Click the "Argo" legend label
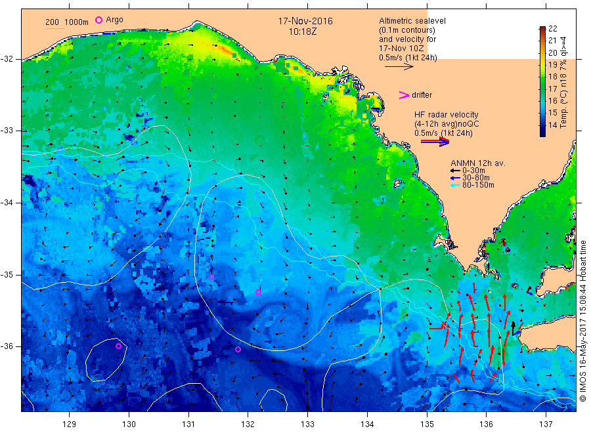This screenshot has width=591, height=433. click(x=114, y=20)
